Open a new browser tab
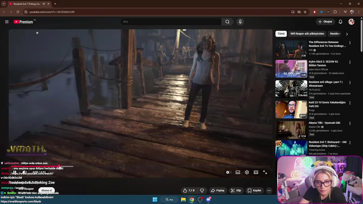The image size is (363, 204). pyautogui.click(x=55, y=4)
